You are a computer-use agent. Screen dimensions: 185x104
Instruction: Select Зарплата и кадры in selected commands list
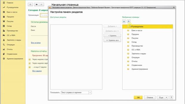pyautogui.click(x=148, y=54)
